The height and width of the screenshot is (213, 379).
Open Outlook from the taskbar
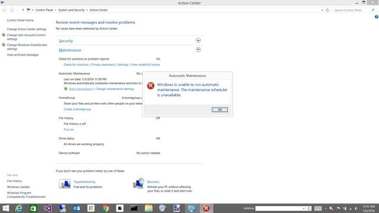(76, 208)
